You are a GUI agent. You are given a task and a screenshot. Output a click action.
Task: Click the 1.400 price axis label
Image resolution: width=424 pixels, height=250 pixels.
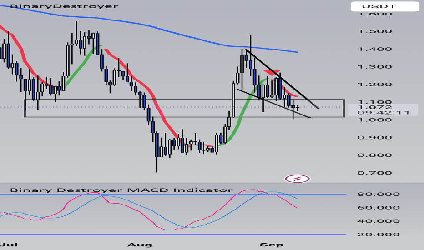coord(374,49)
